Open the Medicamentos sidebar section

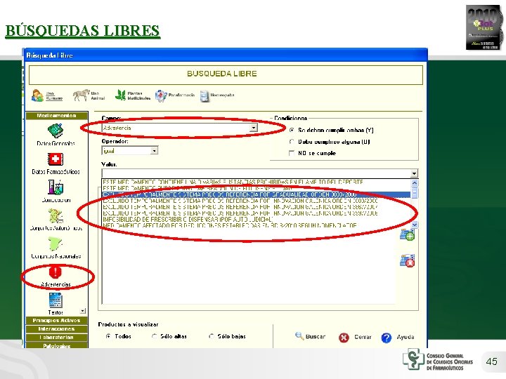(x=57, y=116)
